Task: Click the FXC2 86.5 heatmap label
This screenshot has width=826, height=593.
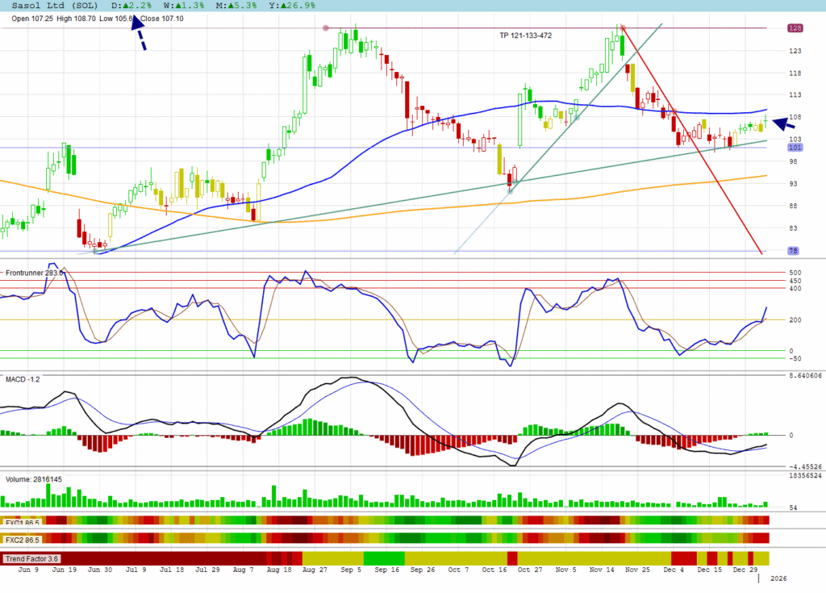Action: [23, 538]
